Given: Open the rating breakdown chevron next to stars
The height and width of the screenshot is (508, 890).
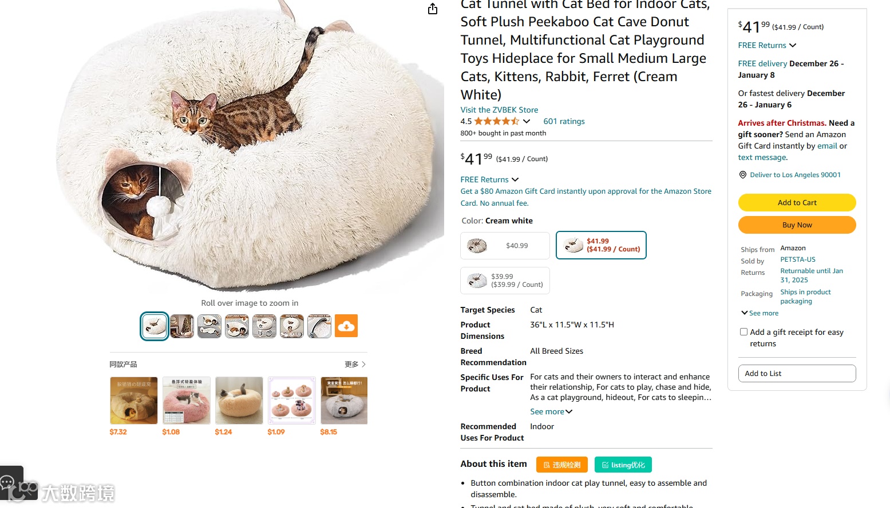Looking at the screenshot, I should click(x=527, y=121).
